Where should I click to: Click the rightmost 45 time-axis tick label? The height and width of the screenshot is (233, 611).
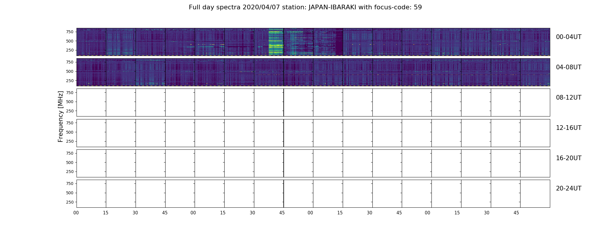tap(516, 213)
